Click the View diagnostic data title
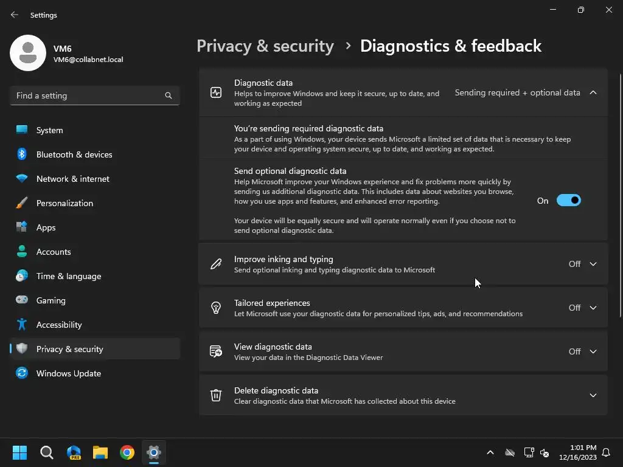This screenshot has width=623, height=467. [273, 346]
